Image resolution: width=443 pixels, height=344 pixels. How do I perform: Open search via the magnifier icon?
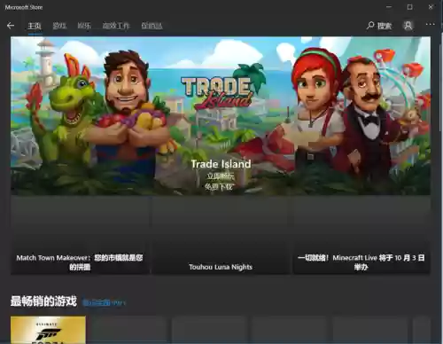coord(370,26)
